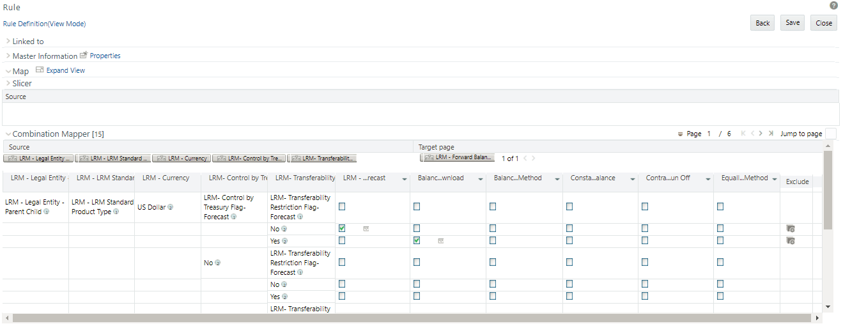The image size is (843, 333).
Task: Expand the Linked to section
Action: pos(8,41)
